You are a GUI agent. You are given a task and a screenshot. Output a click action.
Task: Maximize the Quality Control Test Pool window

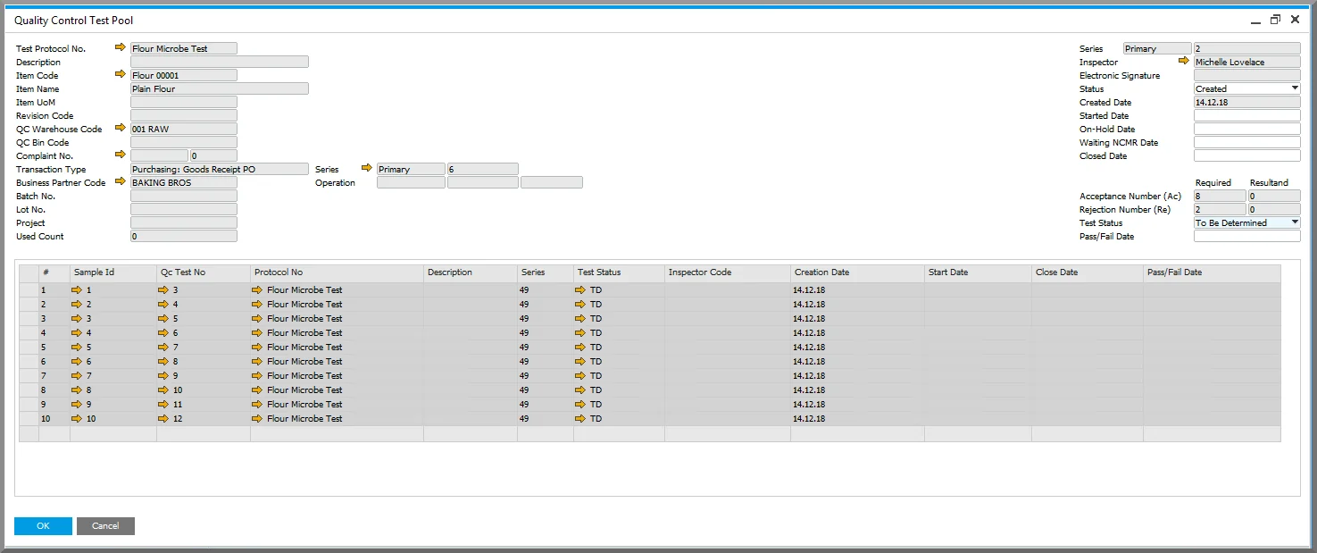point(1275,20)
